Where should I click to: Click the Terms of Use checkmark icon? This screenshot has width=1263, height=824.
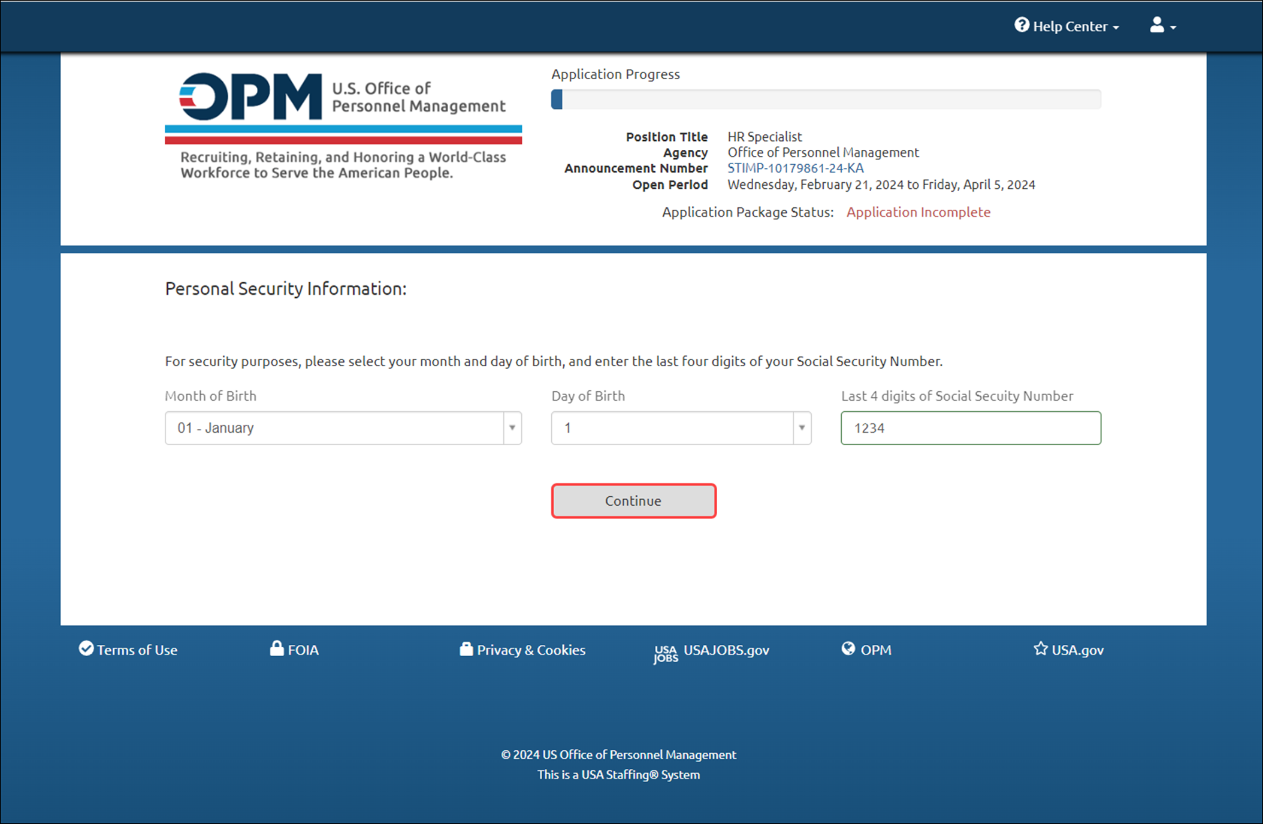86,648
